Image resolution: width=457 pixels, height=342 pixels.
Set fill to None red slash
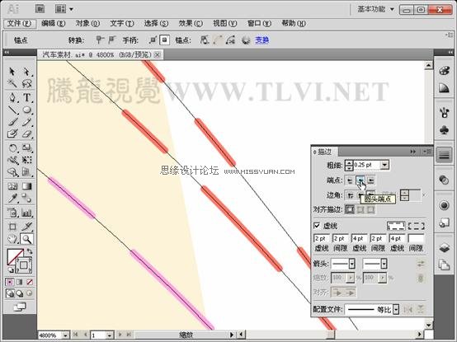[x=30, y=282]
